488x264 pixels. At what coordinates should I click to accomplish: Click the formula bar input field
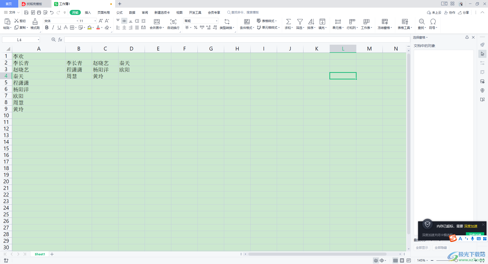(x=237, y=40)
